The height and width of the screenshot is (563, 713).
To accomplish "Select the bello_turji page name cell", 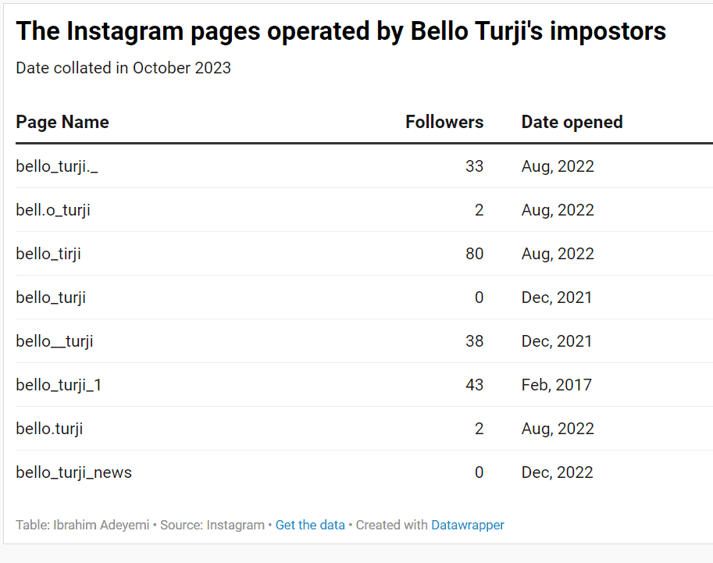I will tap(51, 298).
